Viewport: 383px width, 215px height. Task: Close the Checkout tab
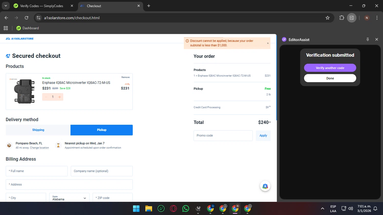pos(139,6)
